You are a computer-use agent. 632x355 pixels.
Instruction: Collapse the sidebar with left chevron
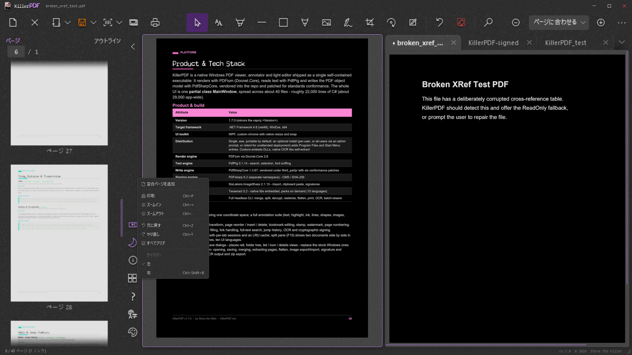pos(133,47)
